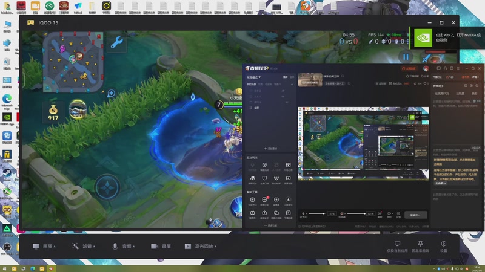
Task: Click the binoculars-style icon in 互动玩法
Action: click(x=252, y=180)
